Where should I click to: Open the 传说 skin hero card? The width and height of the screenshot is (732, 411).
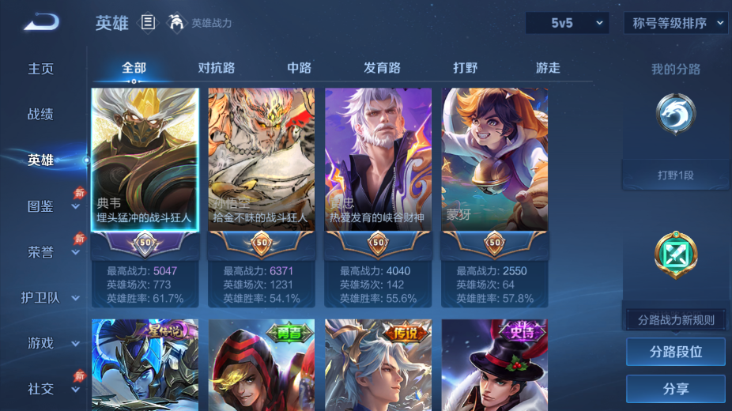(378, 365)
